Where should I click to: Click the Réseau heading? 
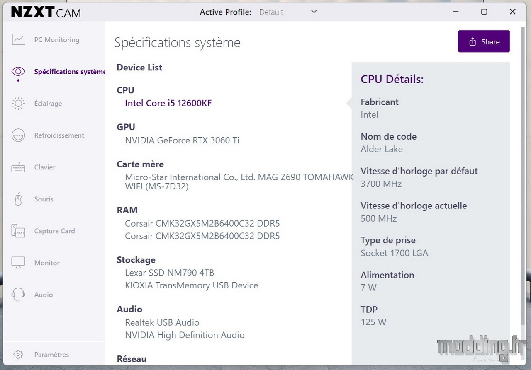132,359
